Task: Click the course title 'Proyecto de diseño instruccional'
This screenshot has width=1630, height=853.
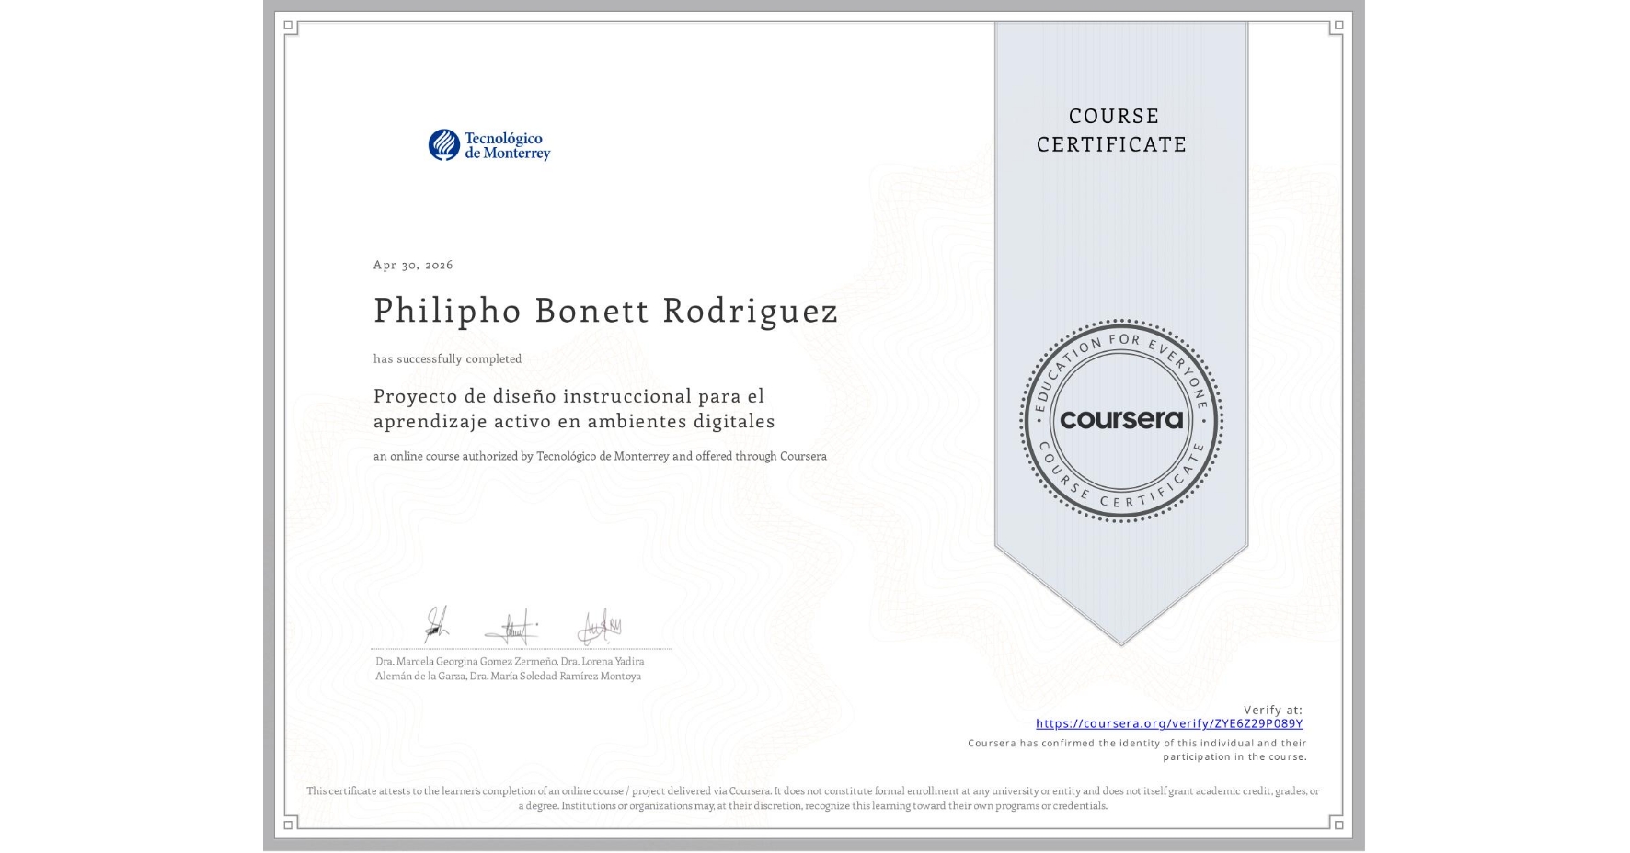Action: tap(574, 408)
